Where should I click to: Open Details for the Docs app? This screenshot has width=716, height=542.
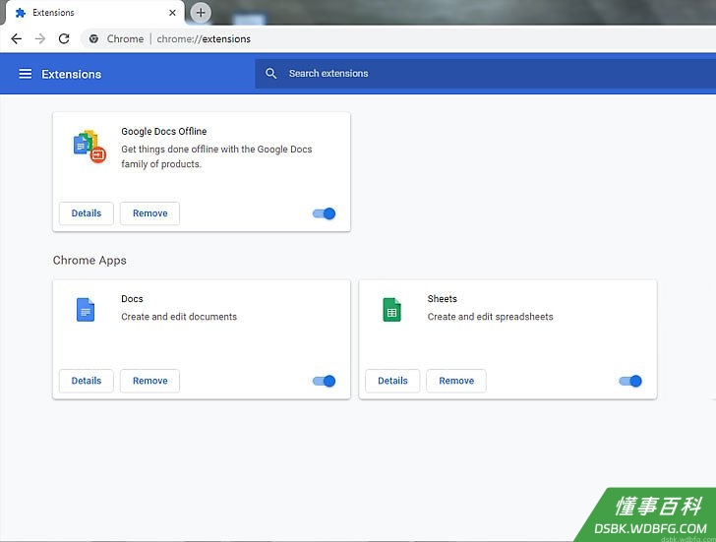pyautogui.click(x=87, y=381)
